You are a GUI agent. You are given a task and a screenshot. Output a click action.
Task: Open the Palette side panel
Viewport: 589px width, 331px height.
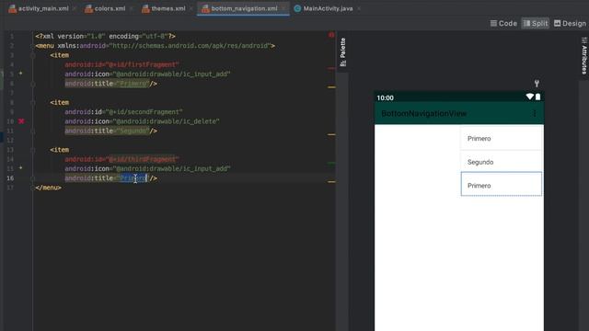342,51
